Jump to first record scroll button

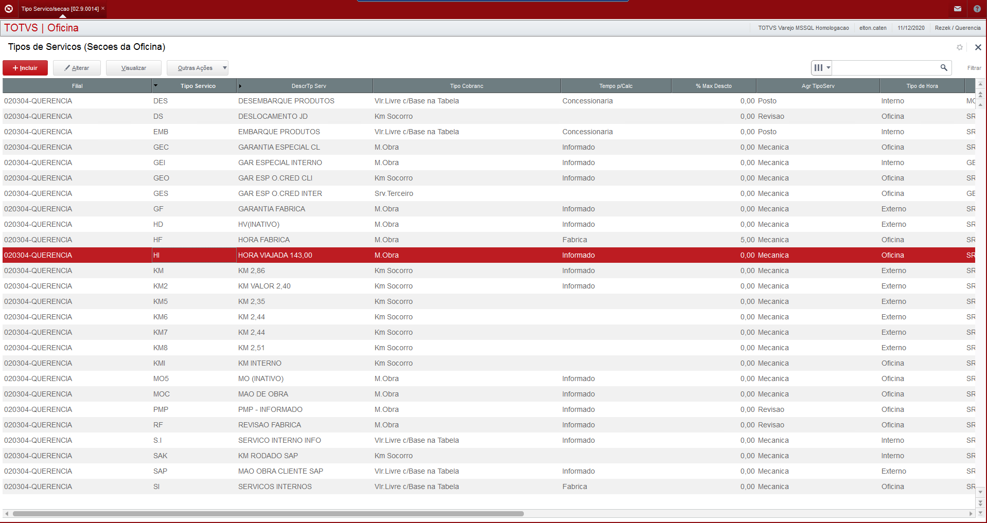(980, 83)
